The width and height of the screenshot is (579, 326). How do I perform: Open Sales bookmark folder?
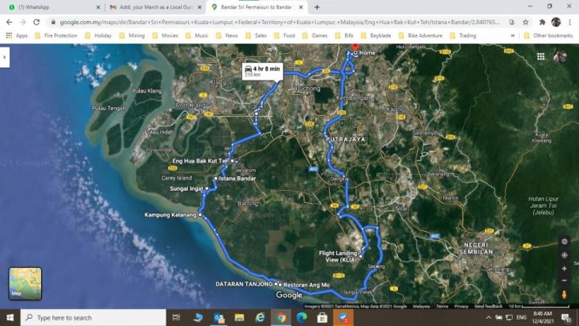pyautogui.click(x=257, y=35)
